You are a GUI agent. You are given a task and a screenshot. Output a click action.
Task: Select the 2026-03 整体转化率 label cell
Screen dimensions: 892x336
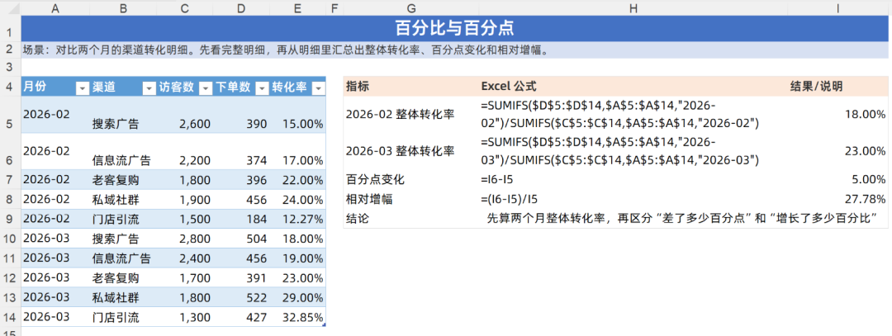(x=410, y=150)
